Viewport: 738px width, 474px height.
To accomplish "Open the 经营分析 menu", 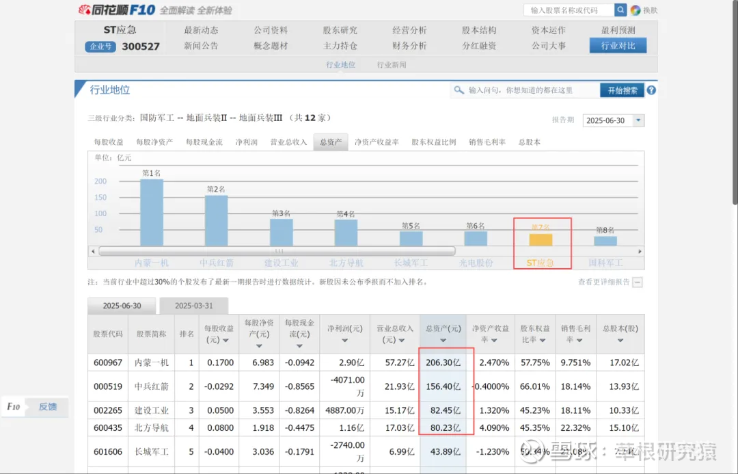I will [409, 30].
